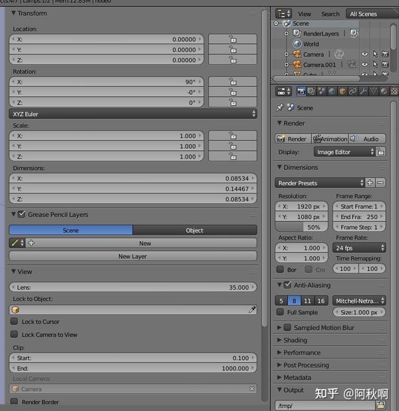Image resolution: width=399 pixels, height=411 pixels.
Task: Open the Constraints tab chain icon
Action: (x=353, y=92)
